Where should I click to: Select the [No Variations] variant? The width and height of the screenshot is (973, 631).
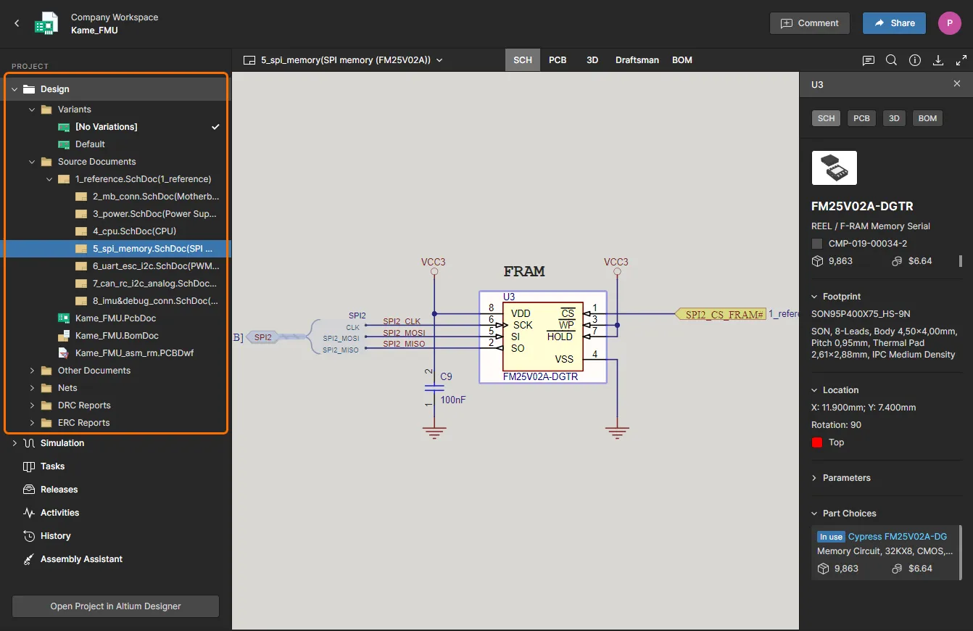[106, 127]
